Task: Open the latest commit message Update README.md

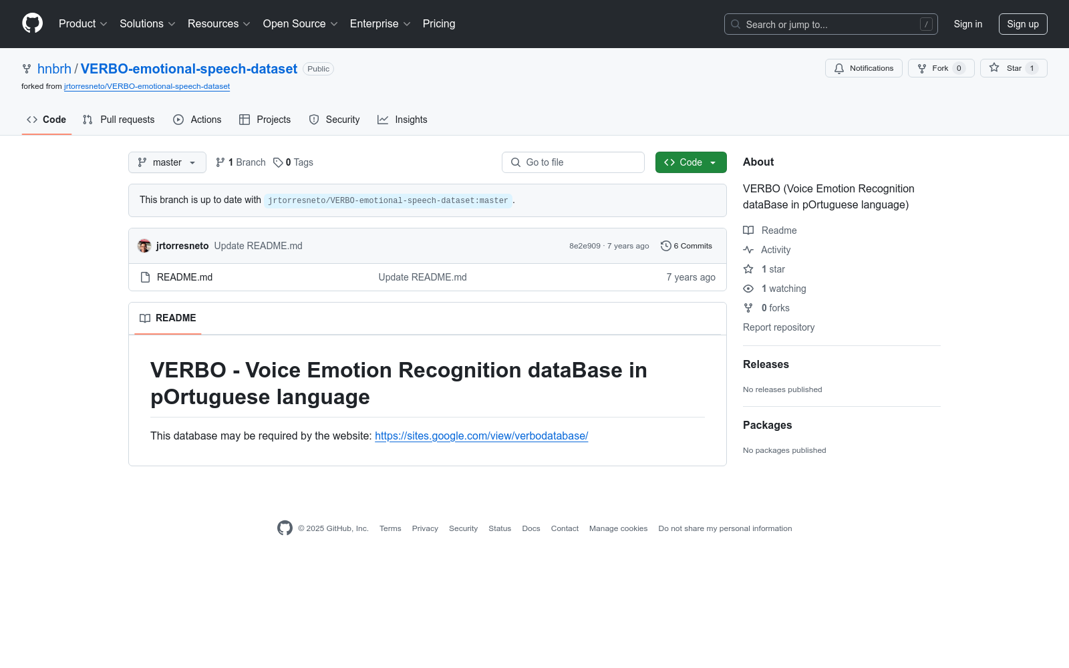Action: (x=259, y=246)
